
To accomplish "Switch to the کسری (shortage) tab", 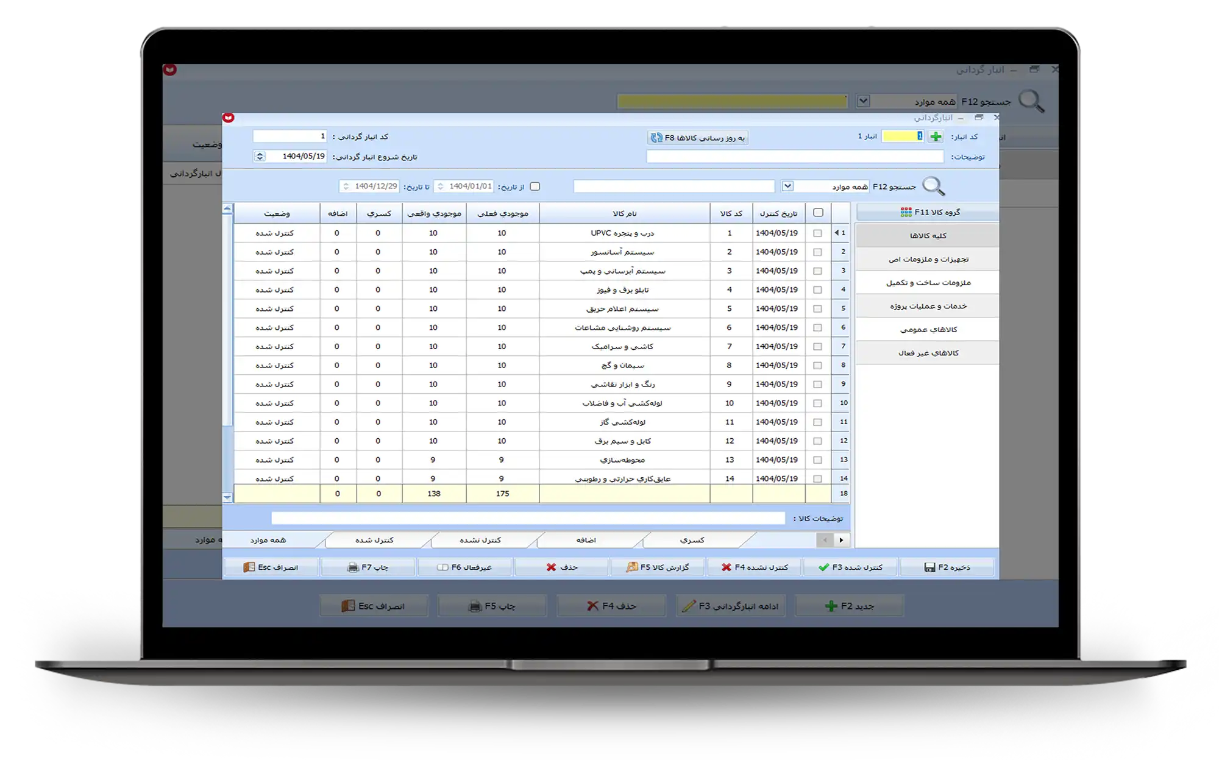I will pos(692,540).
